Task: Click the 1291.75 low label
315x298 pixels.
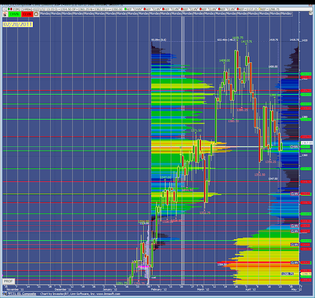Action: [122, 283]
